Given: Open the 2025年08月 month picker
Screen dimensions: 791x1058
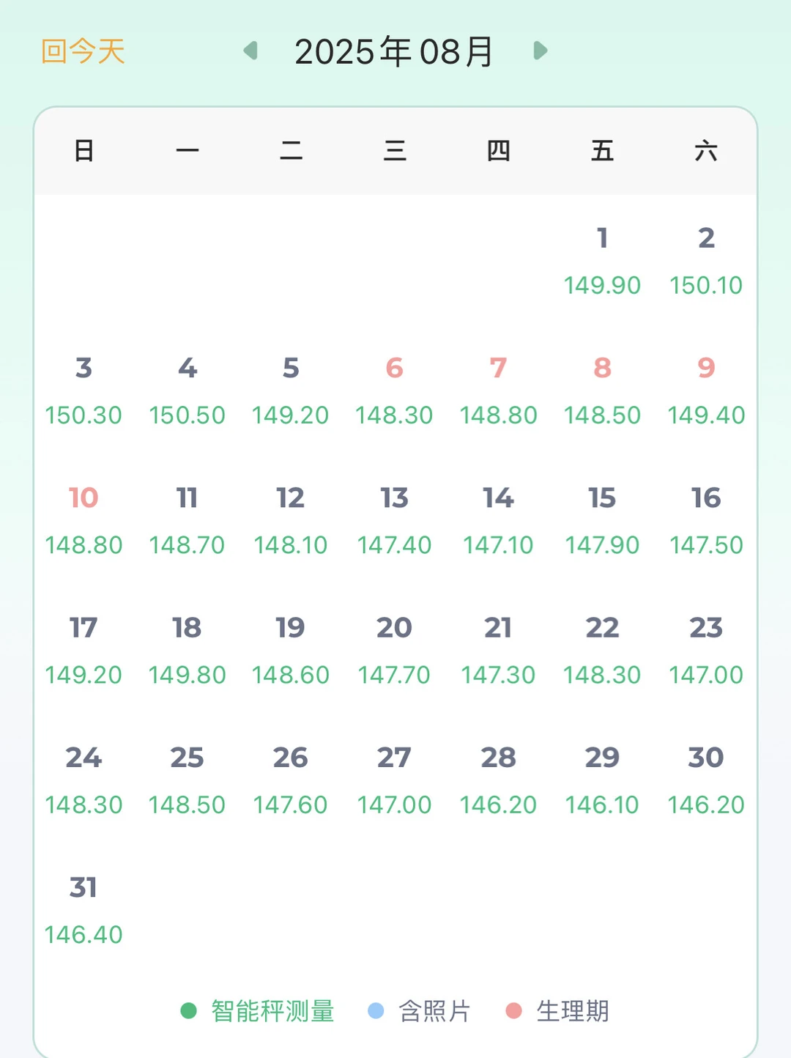Looking at the screenshot, I should (394, 52).
